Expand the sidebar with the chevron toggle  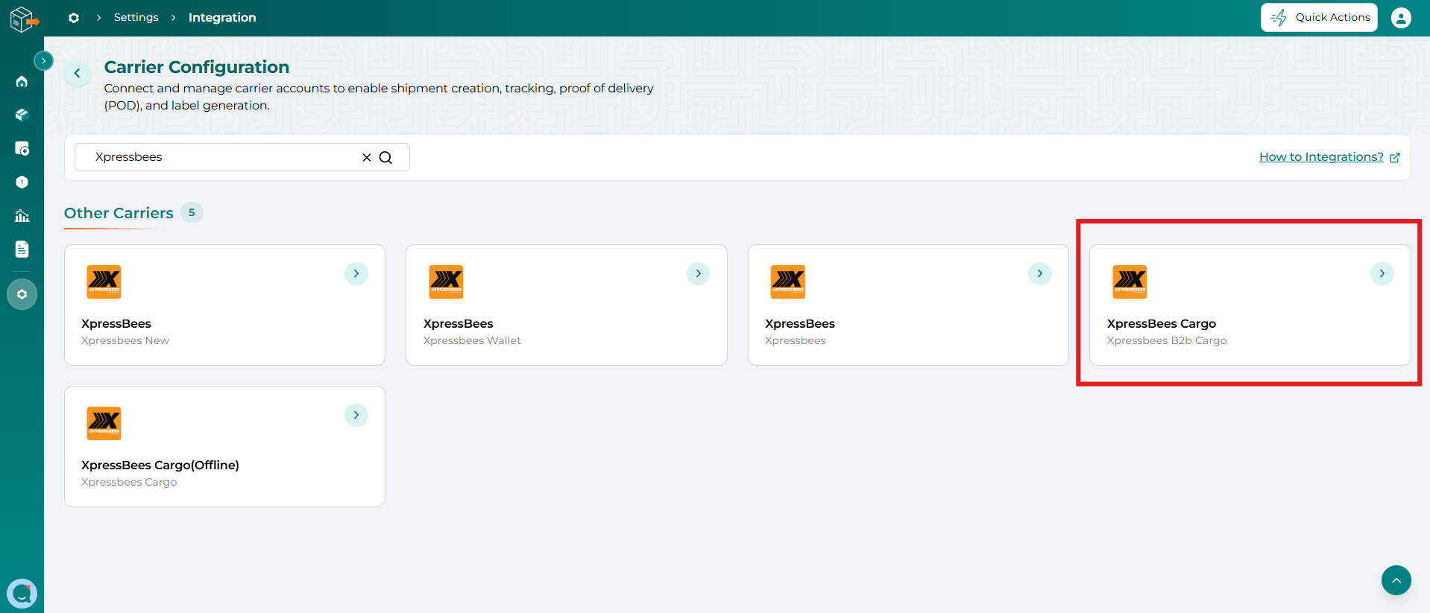point(44,60)
